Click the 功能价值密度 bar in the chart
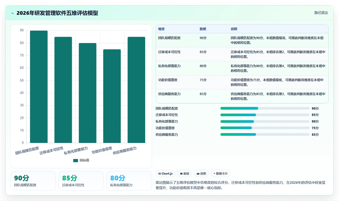Image resolution: width=339 pixels, height=201 pixels. (112, 96)
